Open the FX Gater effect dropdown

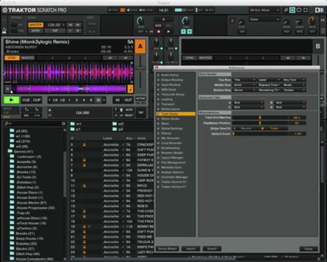264,19
